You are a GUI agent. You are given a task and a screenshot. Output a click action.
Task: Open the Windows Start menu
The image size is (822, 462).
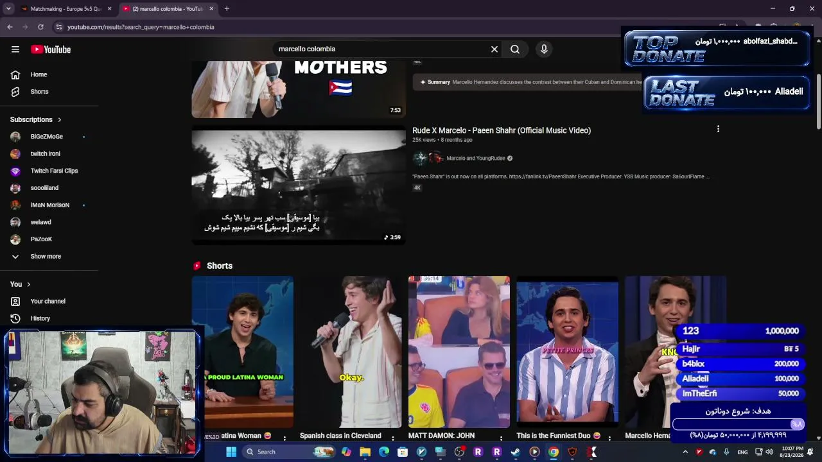pos(231,452)
